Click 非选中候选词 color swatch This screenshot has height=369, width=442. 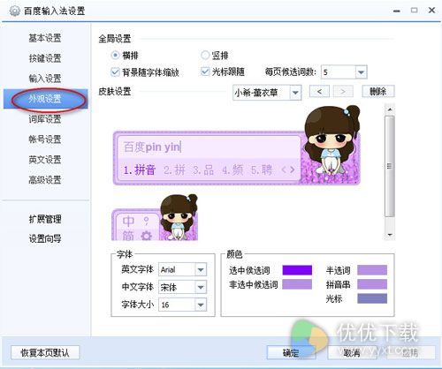click(x=297, y=284)
